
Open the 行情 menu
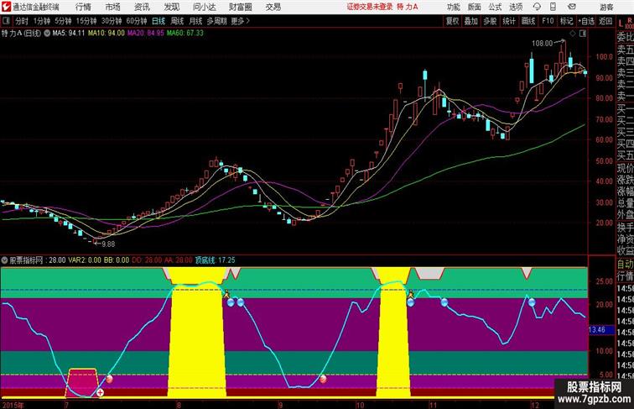click(x=83, y=7)
